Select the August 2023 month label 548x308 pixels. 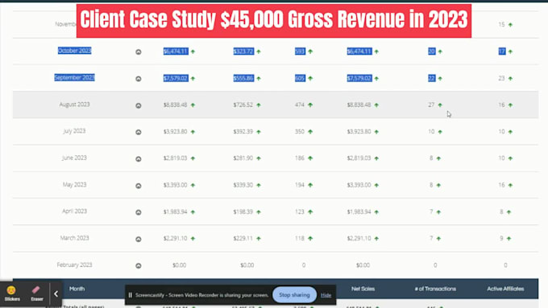point(74,105)
